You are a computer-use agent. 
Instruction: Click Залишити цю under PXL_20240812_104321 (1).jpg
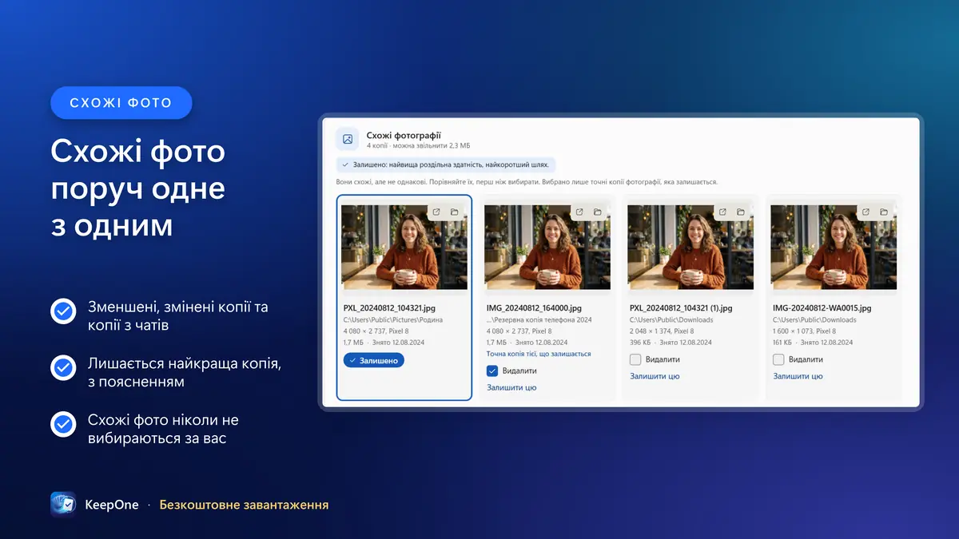coord(655,376)
